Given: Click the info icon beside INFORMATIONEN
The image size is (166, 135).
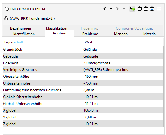Looking at the screenshot, I should [7, 9].
